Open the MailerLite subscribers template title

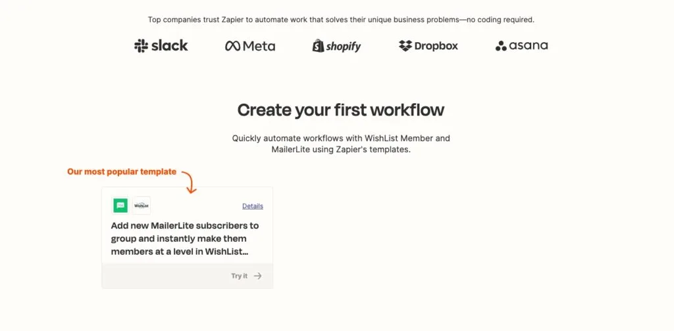pyautogui.click(x=185, y=238)
